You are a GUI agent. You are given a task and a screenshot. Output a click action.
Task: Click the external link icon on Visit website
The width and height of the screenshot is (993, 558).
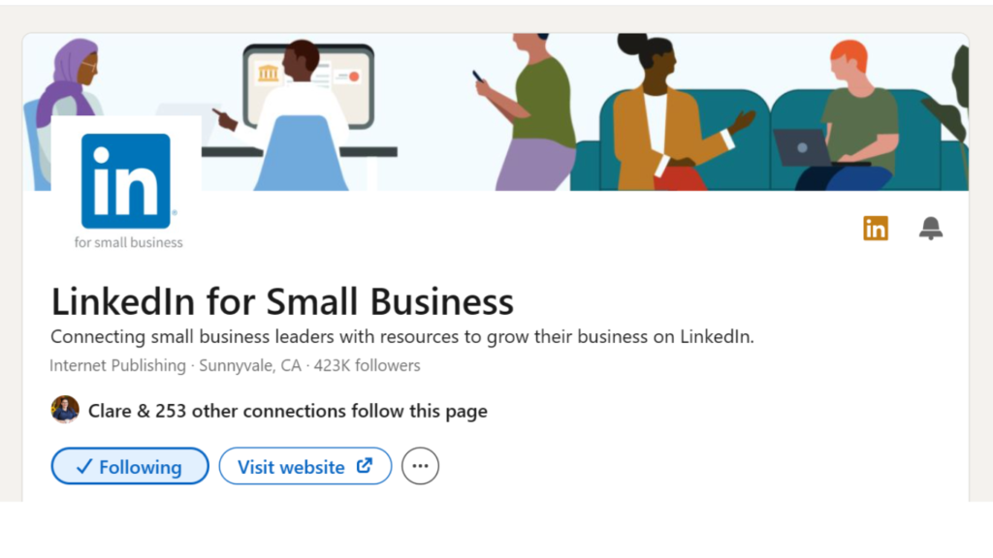pyautogui.click(x=366, y=466)
